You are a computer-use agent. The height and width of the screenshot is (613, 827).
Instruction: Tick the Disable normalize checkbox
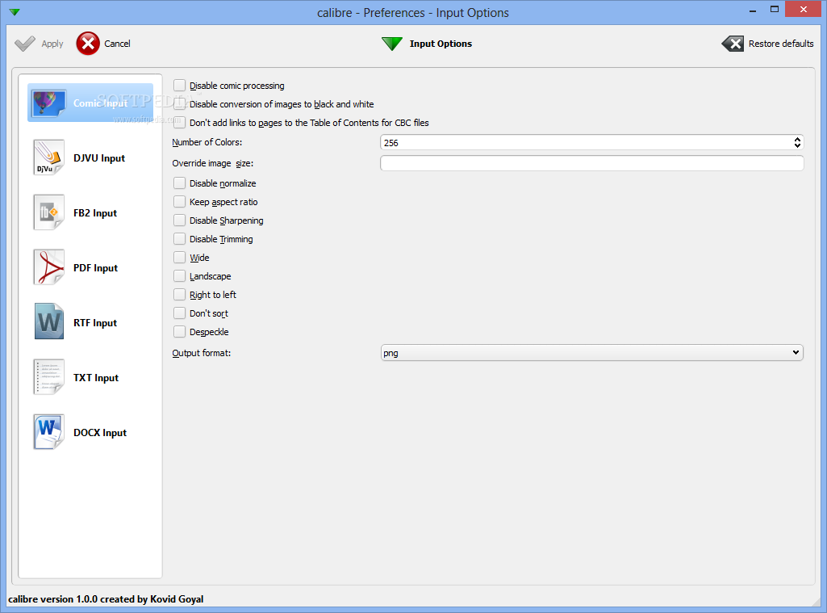tap(180, 183)
